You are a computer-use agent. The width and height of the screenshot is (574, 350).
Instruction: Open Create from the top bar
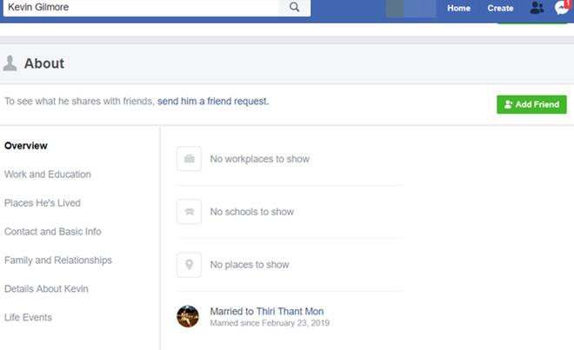(x=500, y=8)
